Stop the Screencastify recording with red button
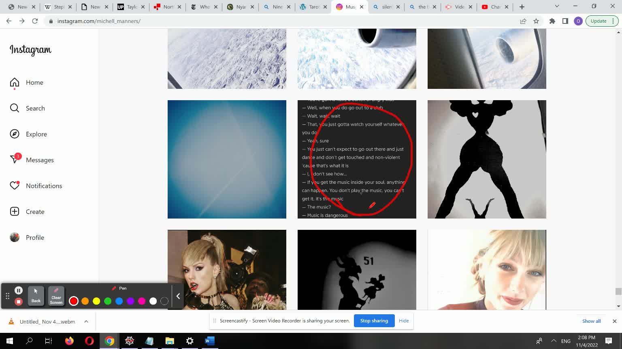Viewport: 622px width, 349px height. (19, 302)
